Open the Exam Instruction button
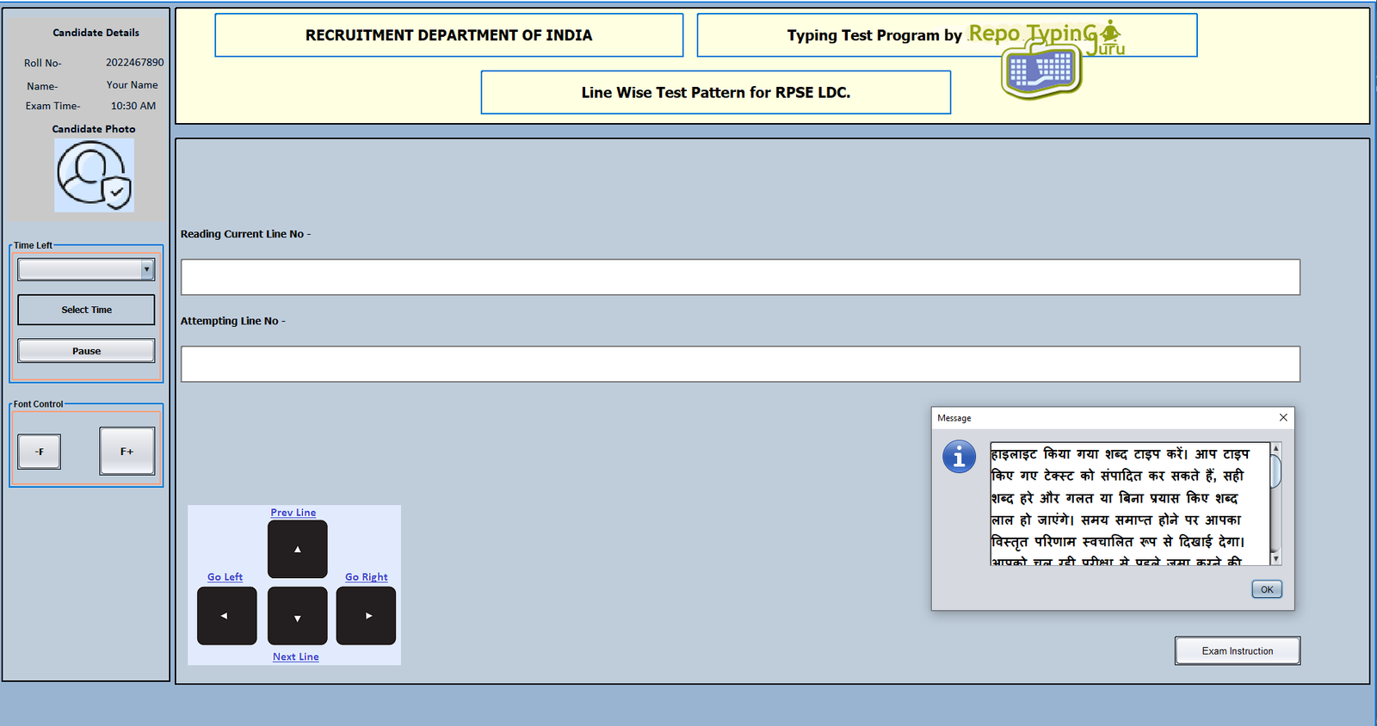1377x726 pixels. click(x=1237, y=651)
